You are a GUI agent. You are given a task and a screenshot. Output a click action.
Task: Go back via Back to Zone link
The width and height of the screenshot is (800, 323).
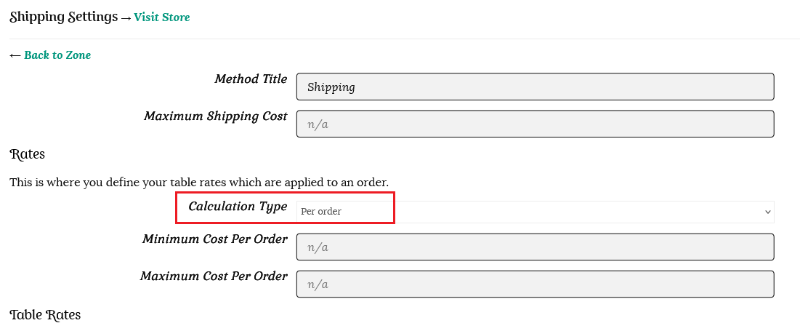(57, 55)
